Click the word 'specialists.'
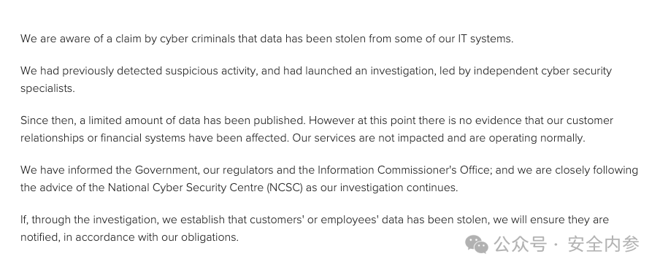Screen dimensions: 660x270 pos(47,88)
